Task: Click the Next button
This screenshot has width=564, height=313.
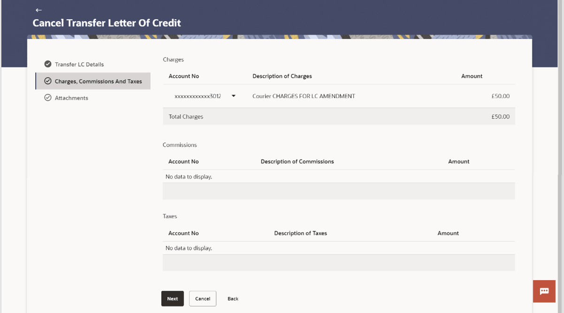Action: (x=172, y=298)
